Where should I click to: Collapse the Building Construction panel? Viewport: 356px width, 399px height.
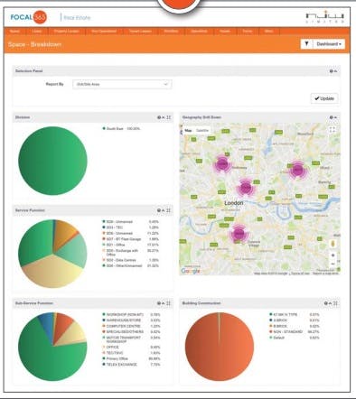[x=331, y=303]
